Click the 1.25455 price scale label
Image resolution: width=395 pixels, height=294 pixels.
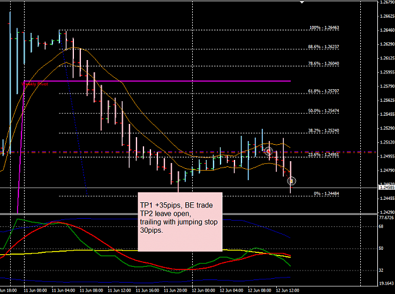387,114
